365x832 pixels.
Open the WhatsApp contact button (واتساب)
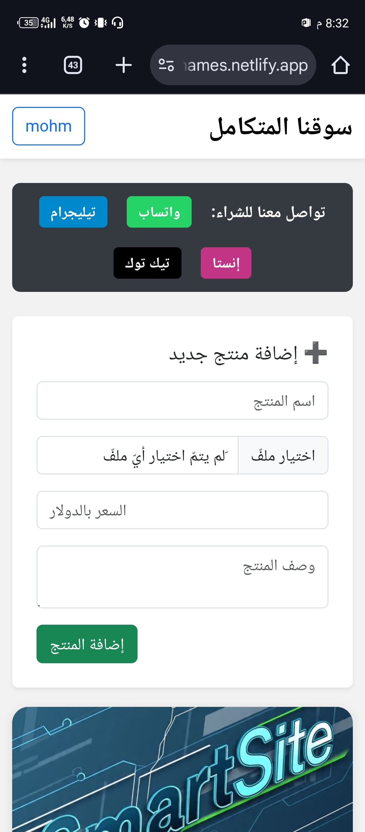click(x=159, y=212)
